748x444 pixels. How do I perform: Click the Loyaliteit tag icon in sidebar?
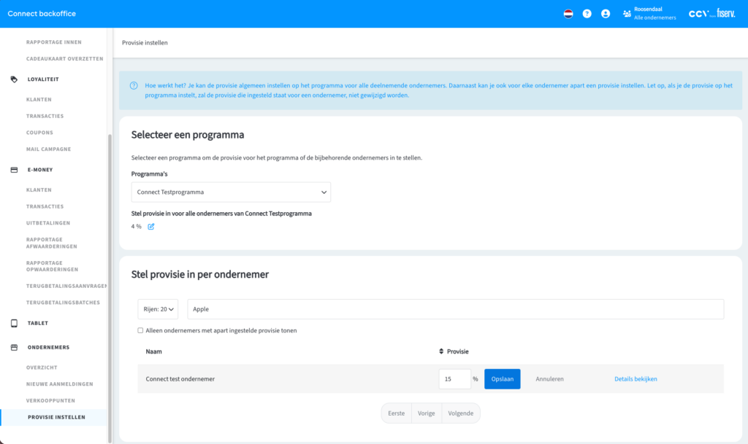click(x=14, y=79)
